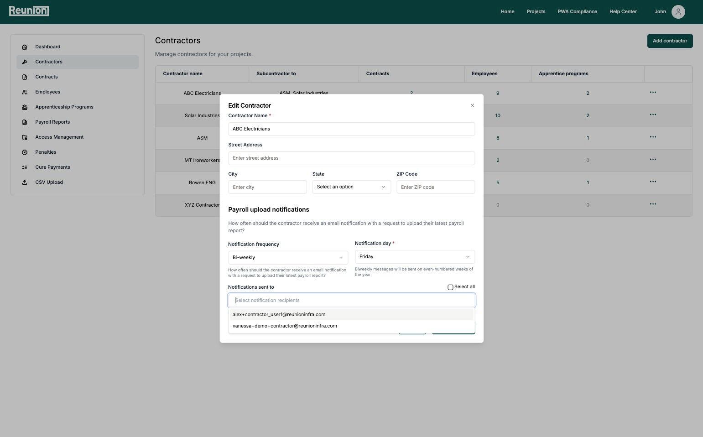Open PWA Compliance in top navigation

coord(577,12)
